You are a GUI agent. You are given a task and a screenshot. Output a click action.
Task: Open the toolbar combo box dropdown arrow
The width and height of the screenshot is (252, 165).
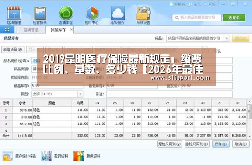[x=205, y=49]
